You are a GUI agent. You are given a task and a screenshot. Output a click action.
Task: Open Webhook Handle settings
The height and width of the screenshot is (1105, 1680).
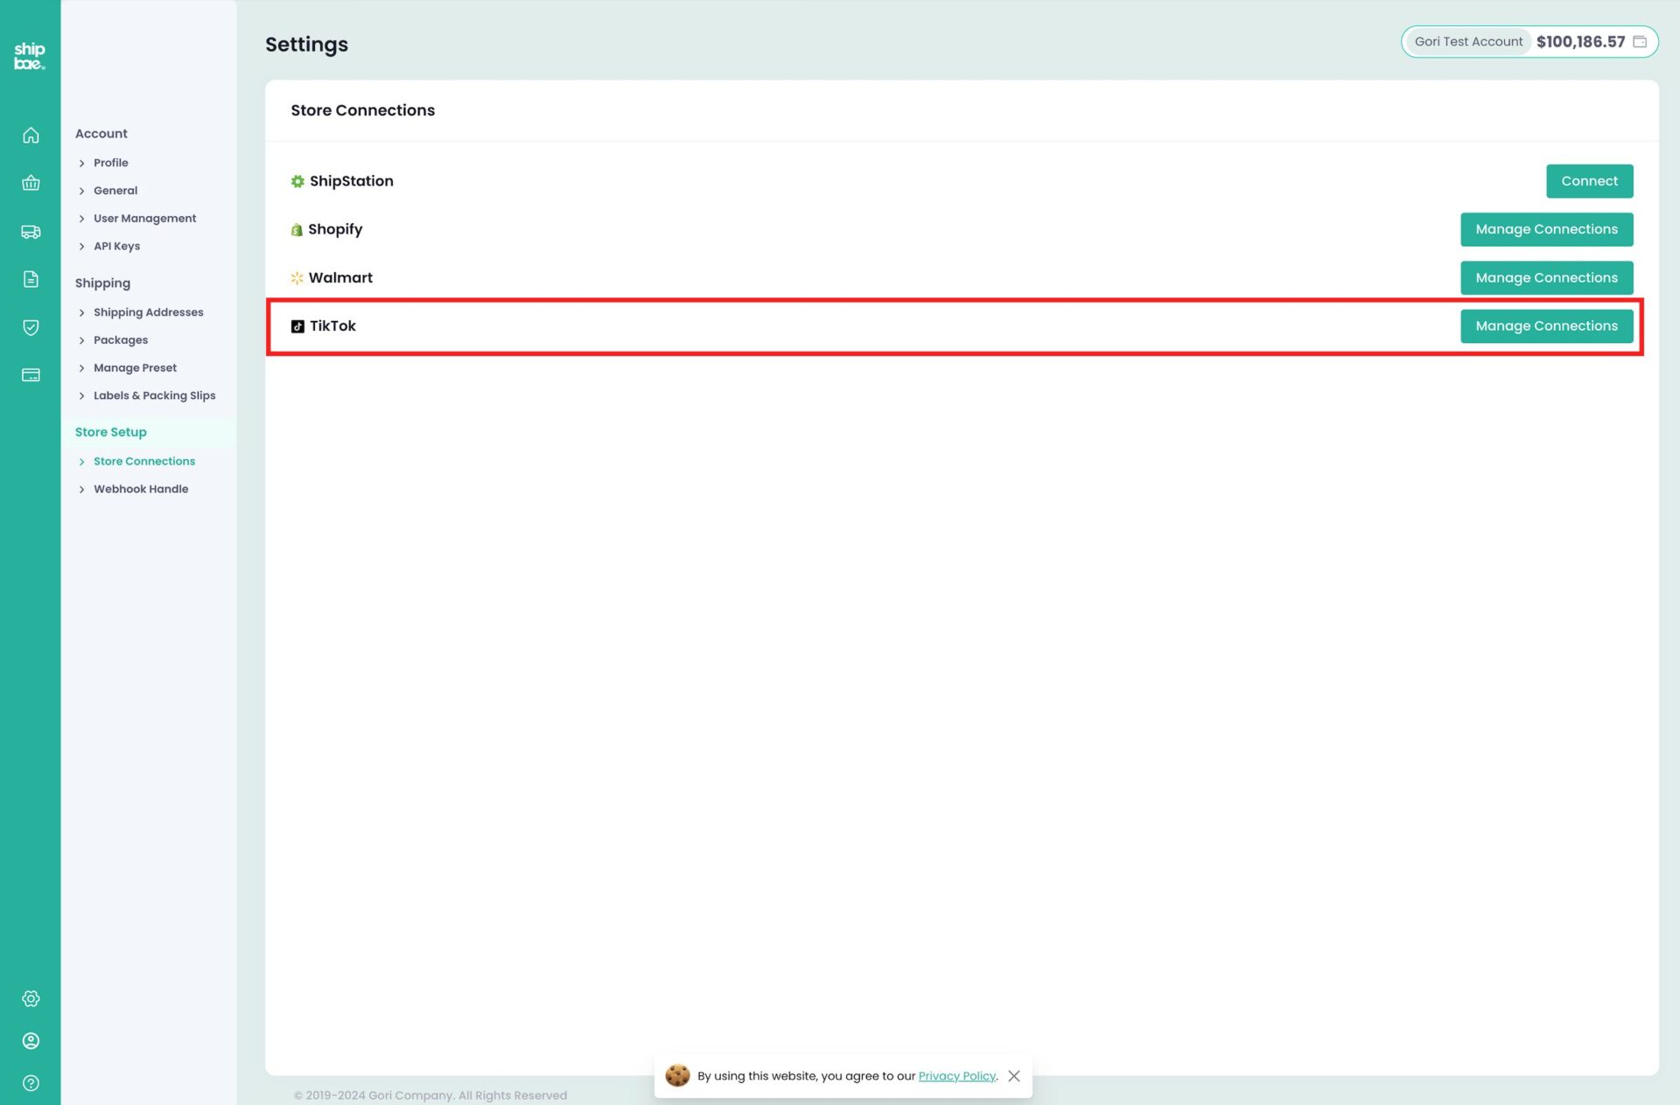141,490
